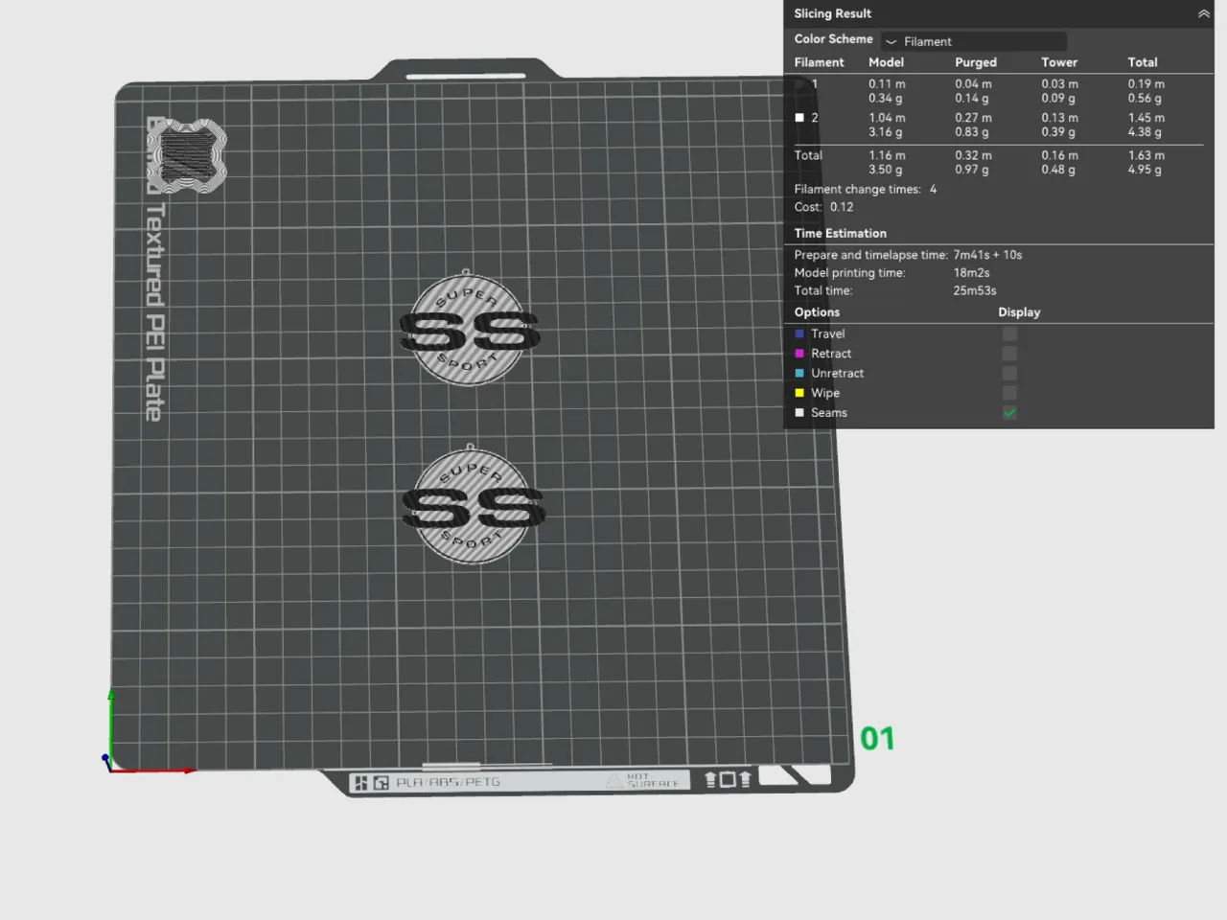The width and height of the screenshot is (1227, 920).
Task: Click filament 2 total weight 4.38 g
Action: point(1145,132)
